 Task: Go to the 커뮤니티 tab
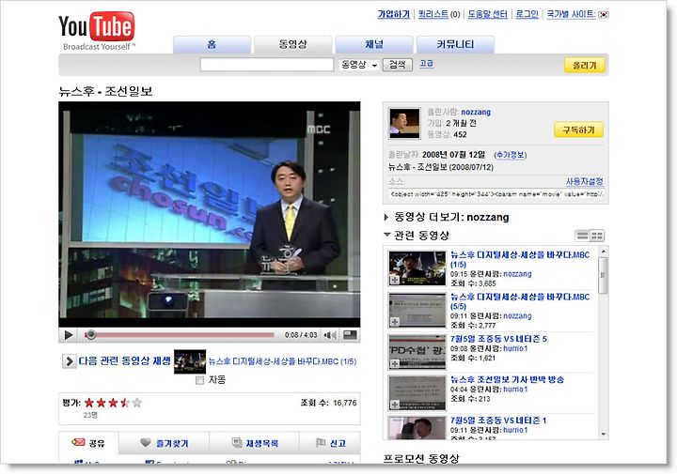point(455,45)
